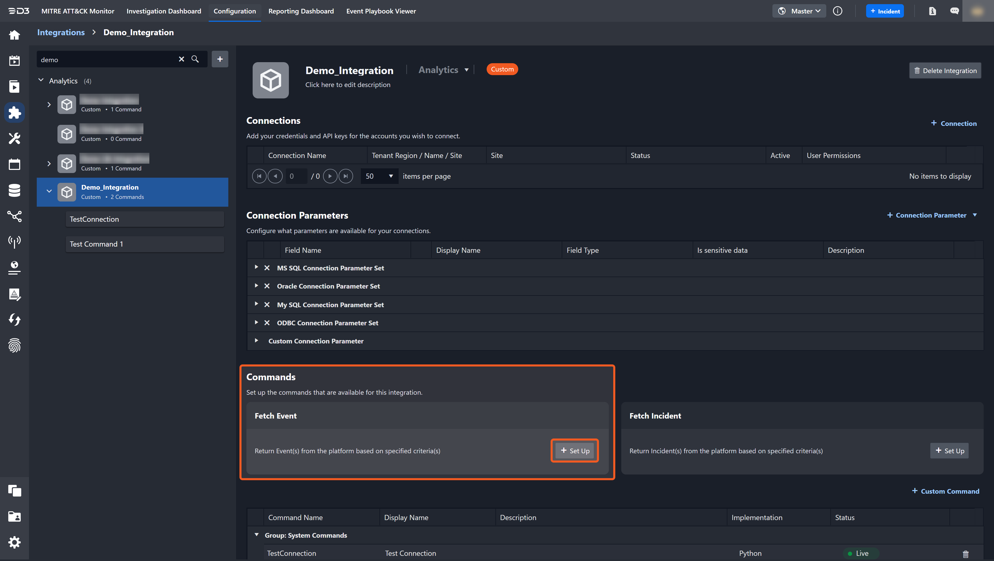Remove MS SQL Connection Parameter Set

tap(267, 268)
